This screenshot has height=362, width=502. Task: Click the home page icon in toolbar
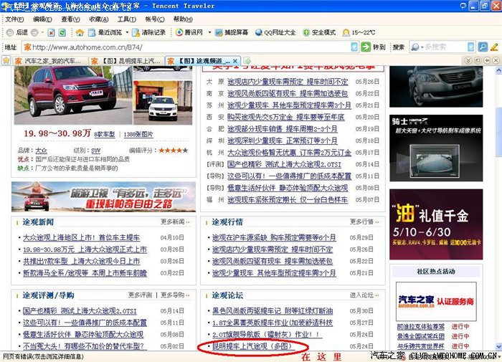80,33
